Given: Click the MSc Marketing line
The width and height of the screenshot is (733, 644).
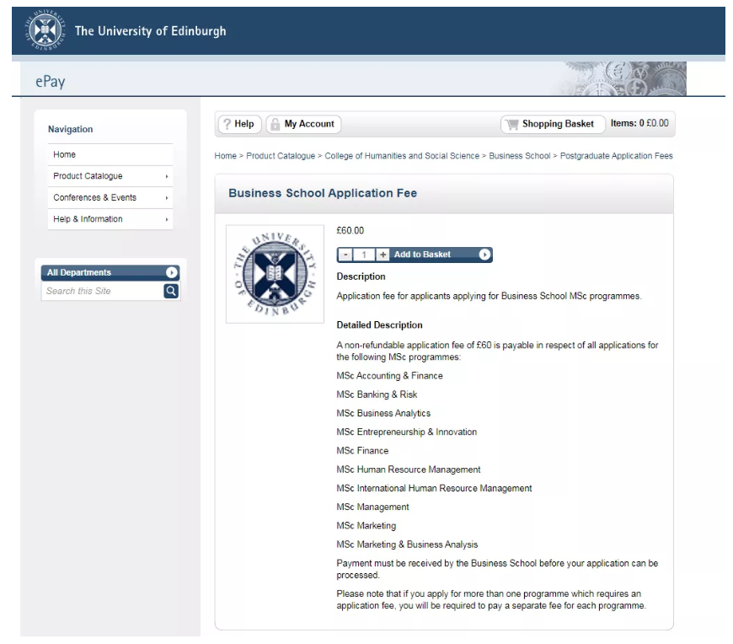Looking at the screenshot, I should [x=366, y=526].
